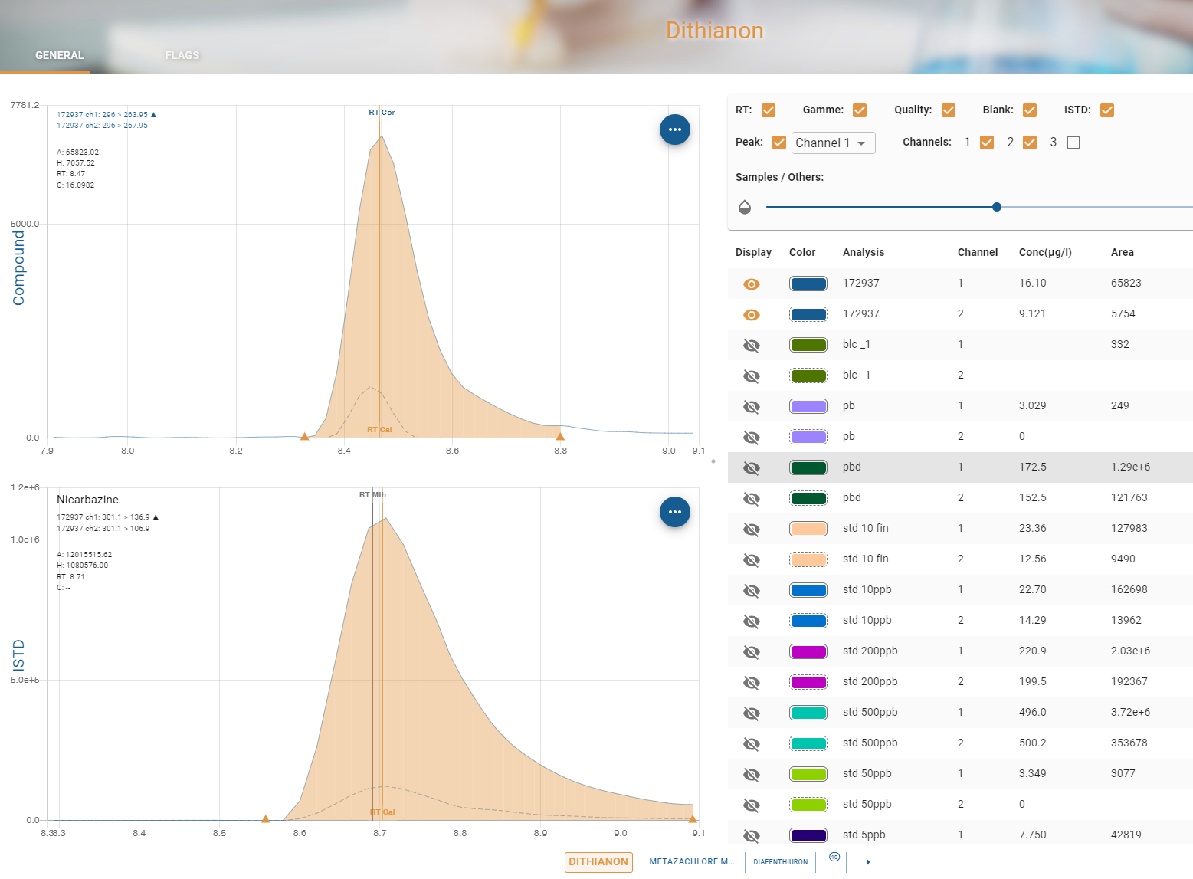Select the std 500ppb channel 2 row
Screen dimensions: 1193x879
tap(959, 743)
